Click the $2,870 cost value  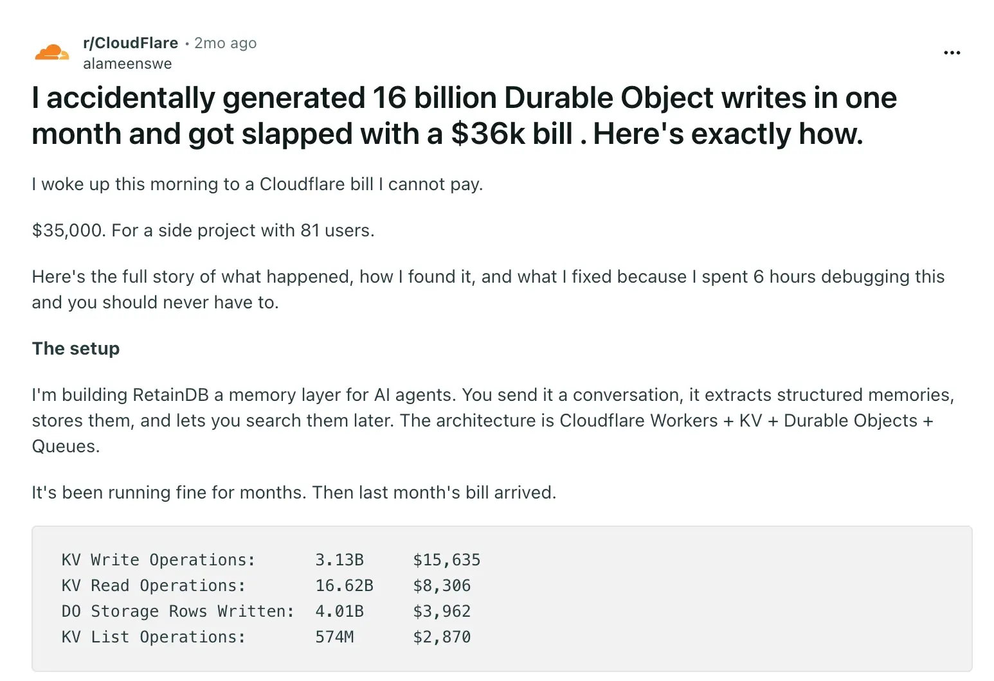[x=442, y=637]
